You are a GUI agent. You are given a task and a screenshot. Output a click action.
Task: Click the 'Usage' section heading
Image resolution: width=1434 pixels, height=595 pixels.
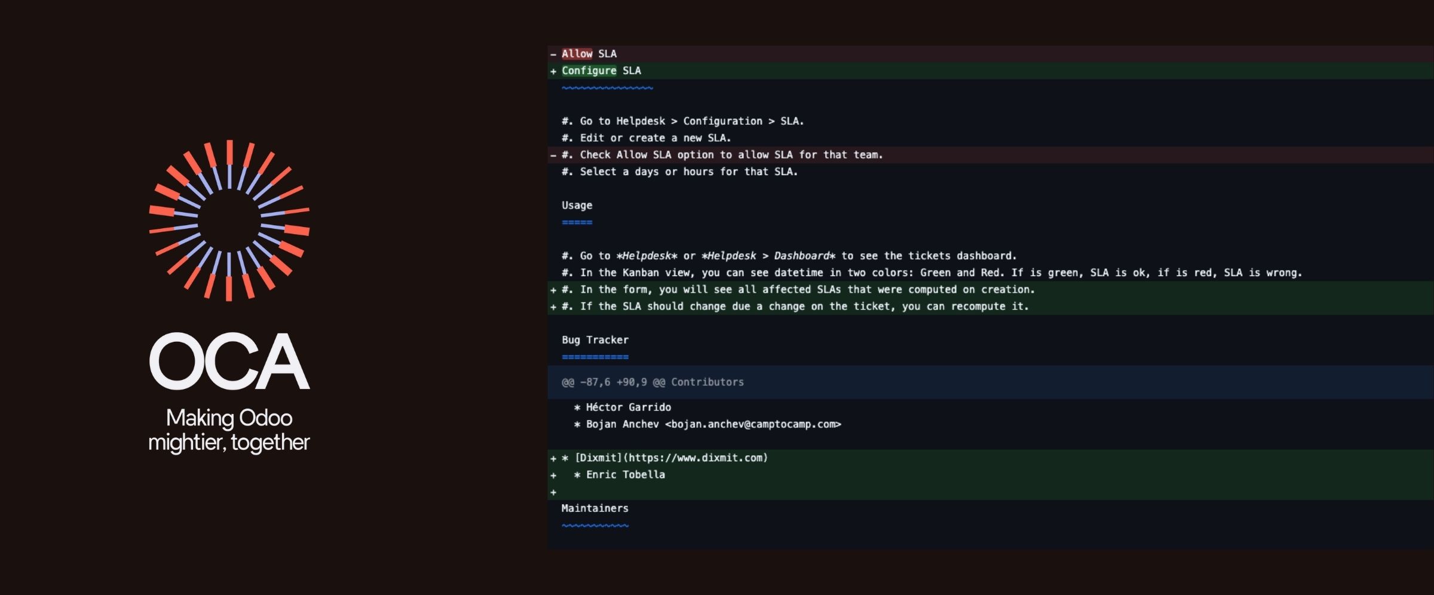577,206
